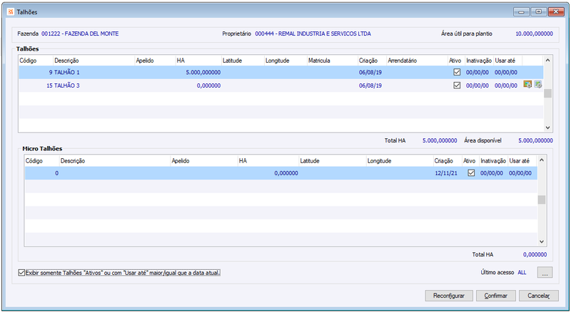This screenshot has height=312, width=571.
Task: Maximize the Talhões window
Action: (x=538, y=11)
